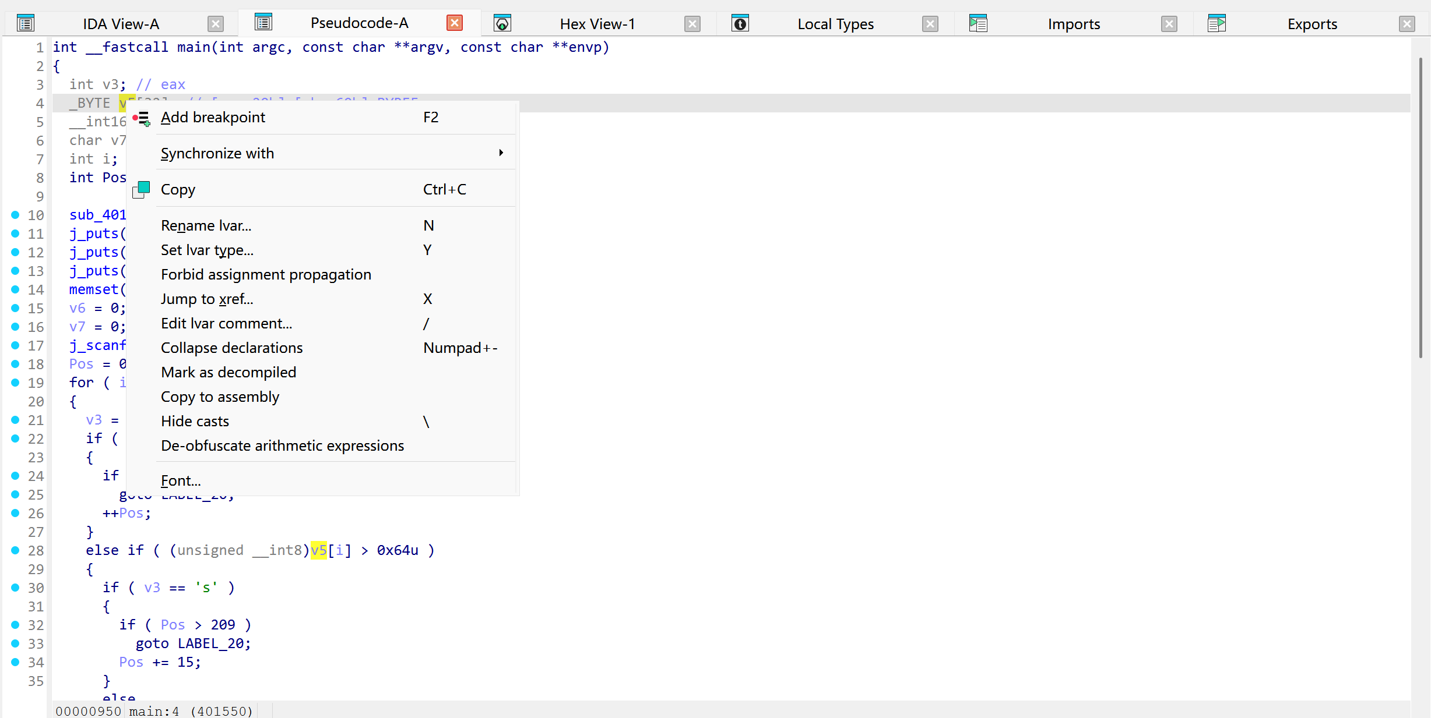Click the Copy icon in the context menu
The width and height of the screenshot is (1431, 718).
pyautogui.click(x=140, y=189)
